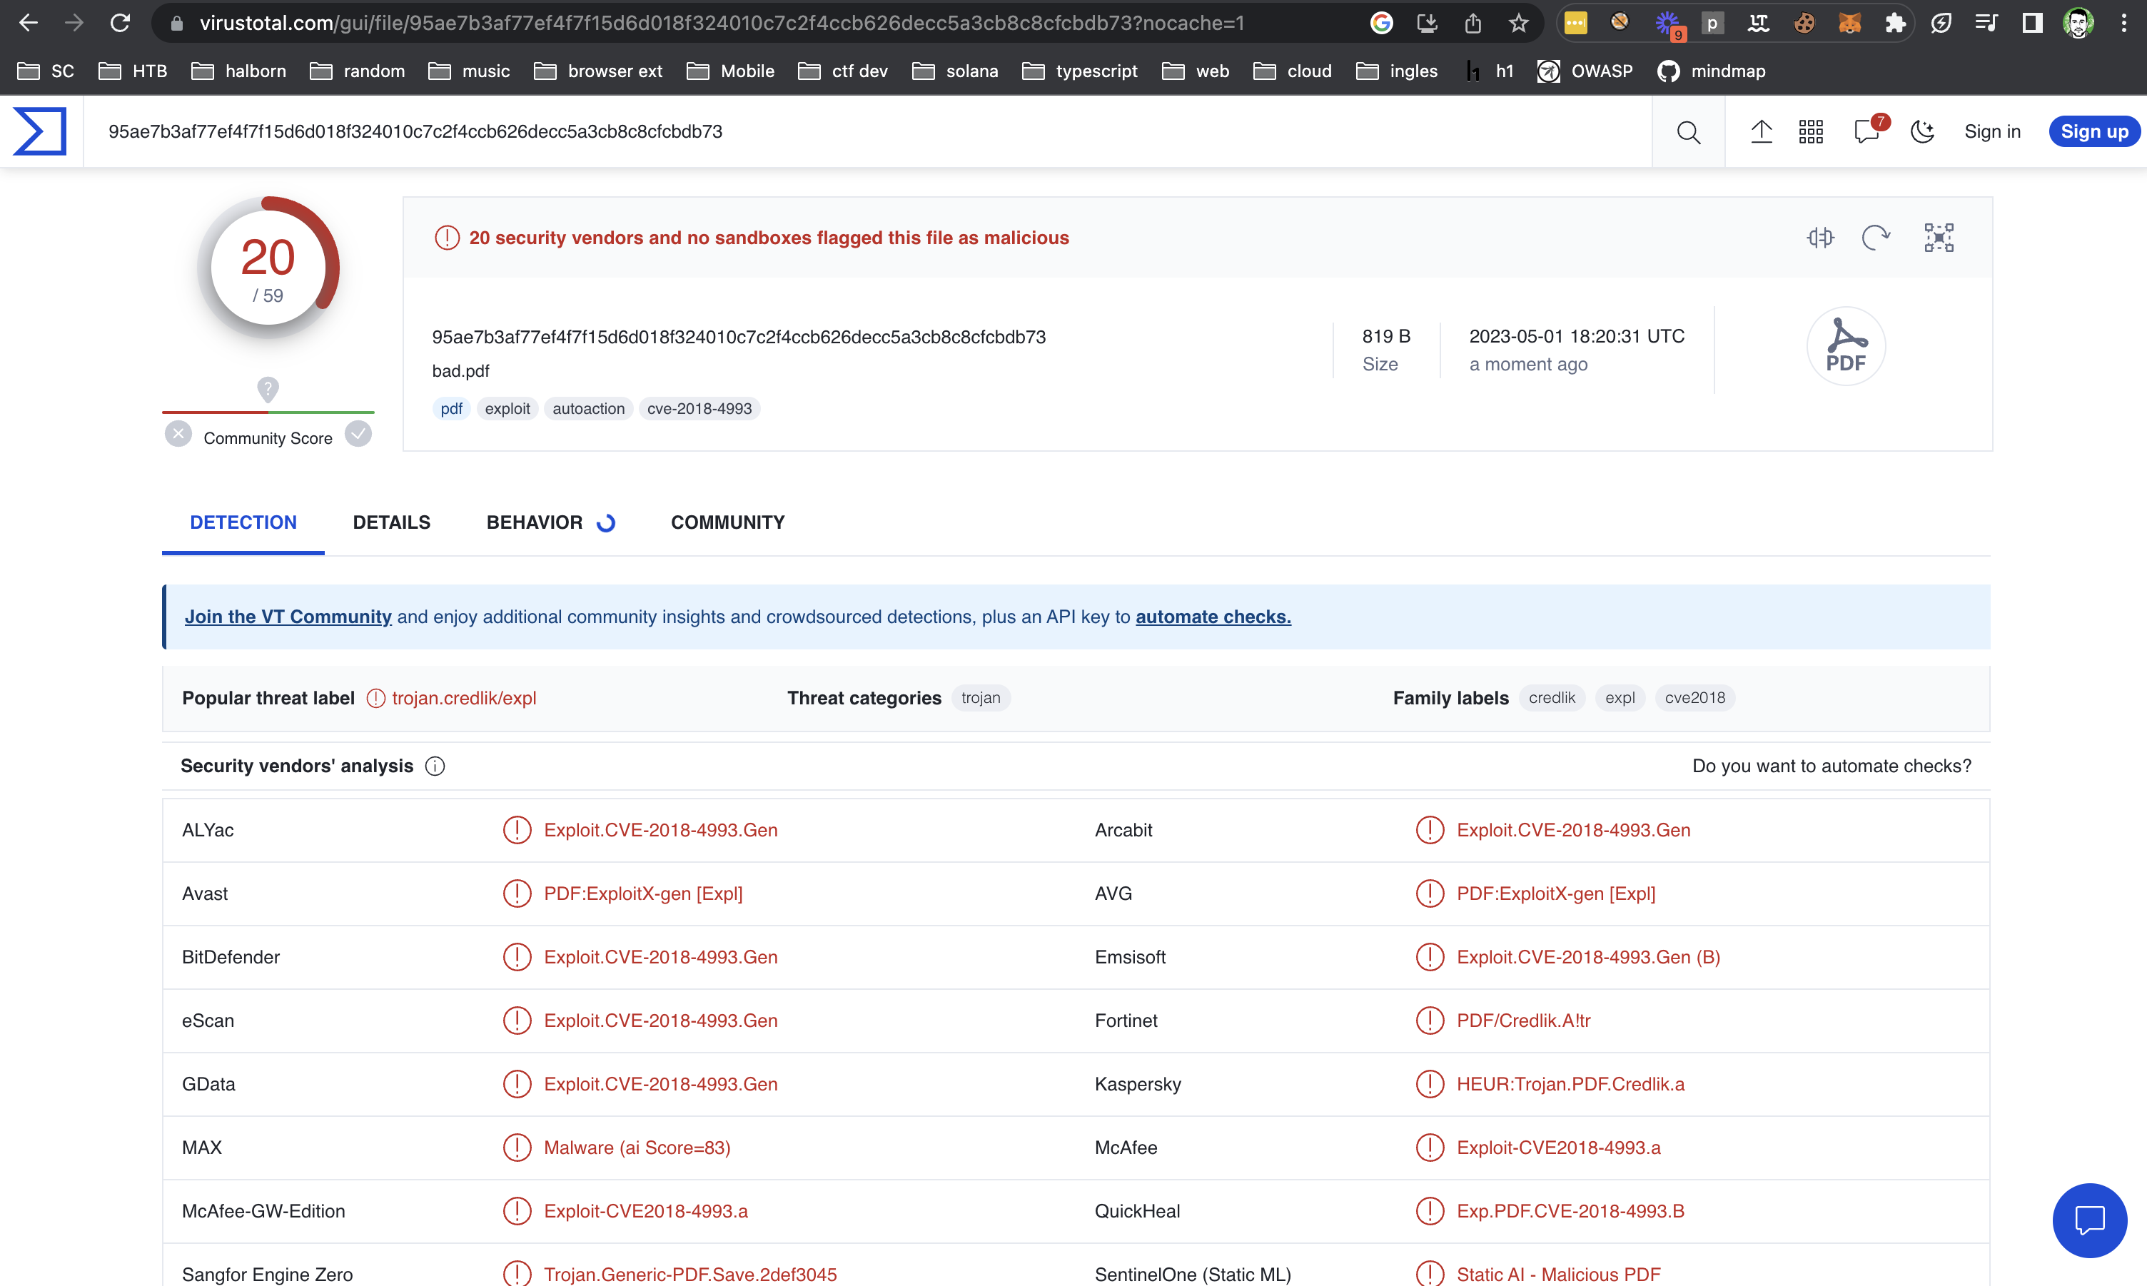Open the apps grid icon

pyautogui.click(x=1811, y=132)
